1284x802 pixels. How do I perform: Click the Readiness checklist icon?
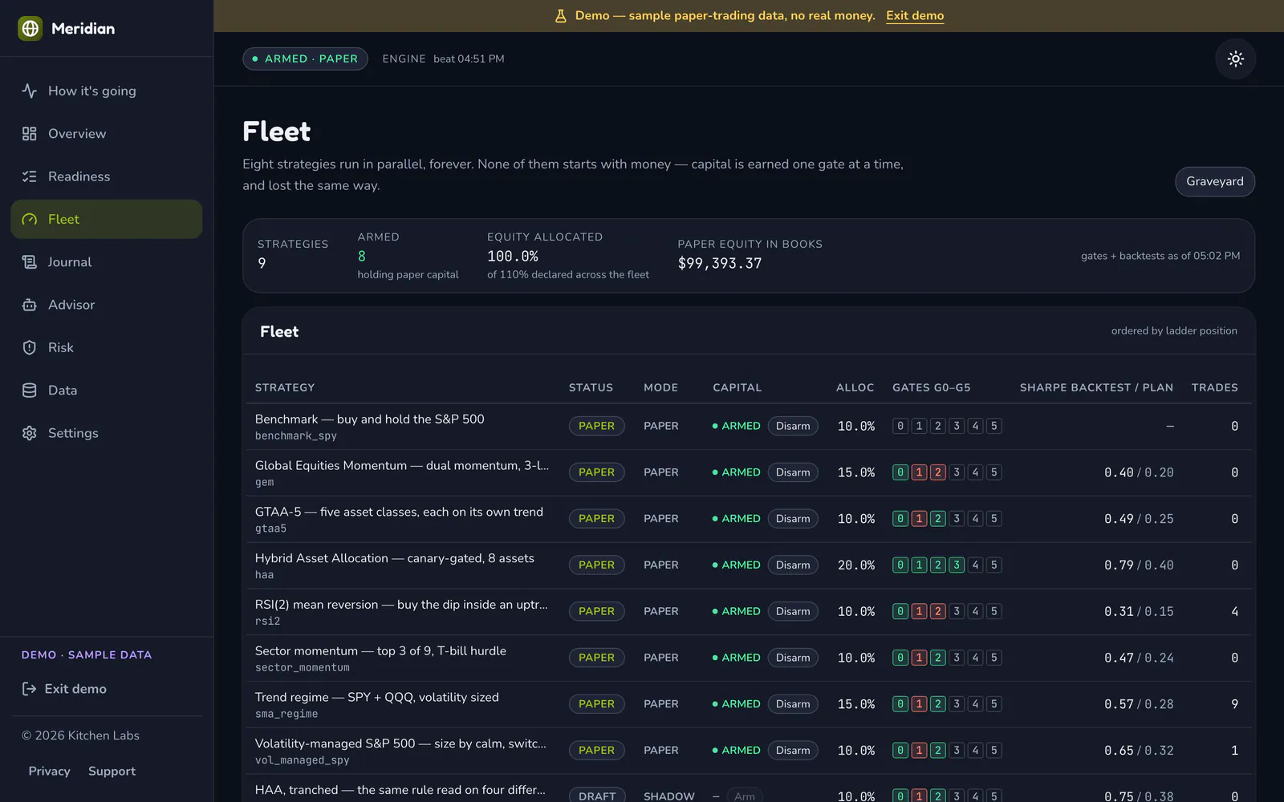(30, 176)
